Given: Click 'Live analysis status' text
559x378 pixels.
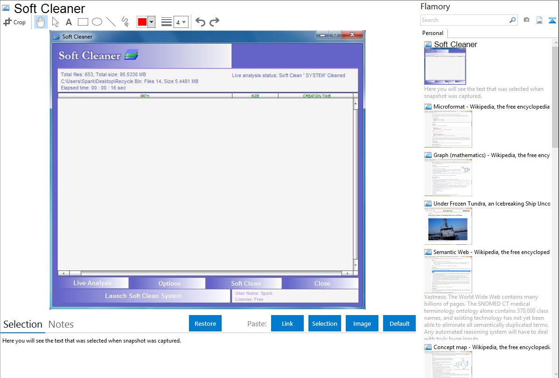Looking at the screenshot, I should pyautogui.click(x=288, y=76).
